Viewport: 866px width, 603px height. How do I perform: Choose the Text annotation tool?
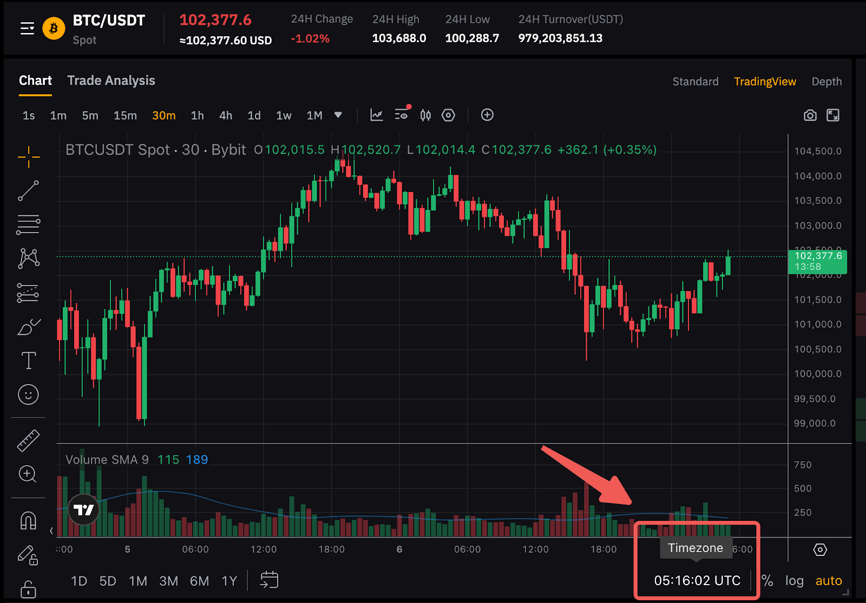point(28,361)
